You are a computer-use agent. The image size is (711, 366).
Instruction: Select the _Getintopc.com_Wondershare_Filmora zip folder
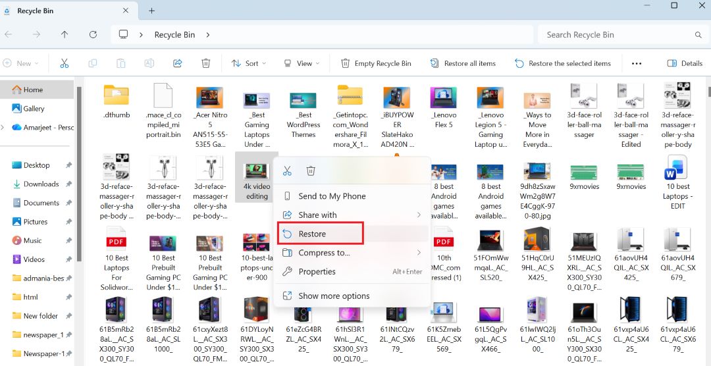point(350,115)
